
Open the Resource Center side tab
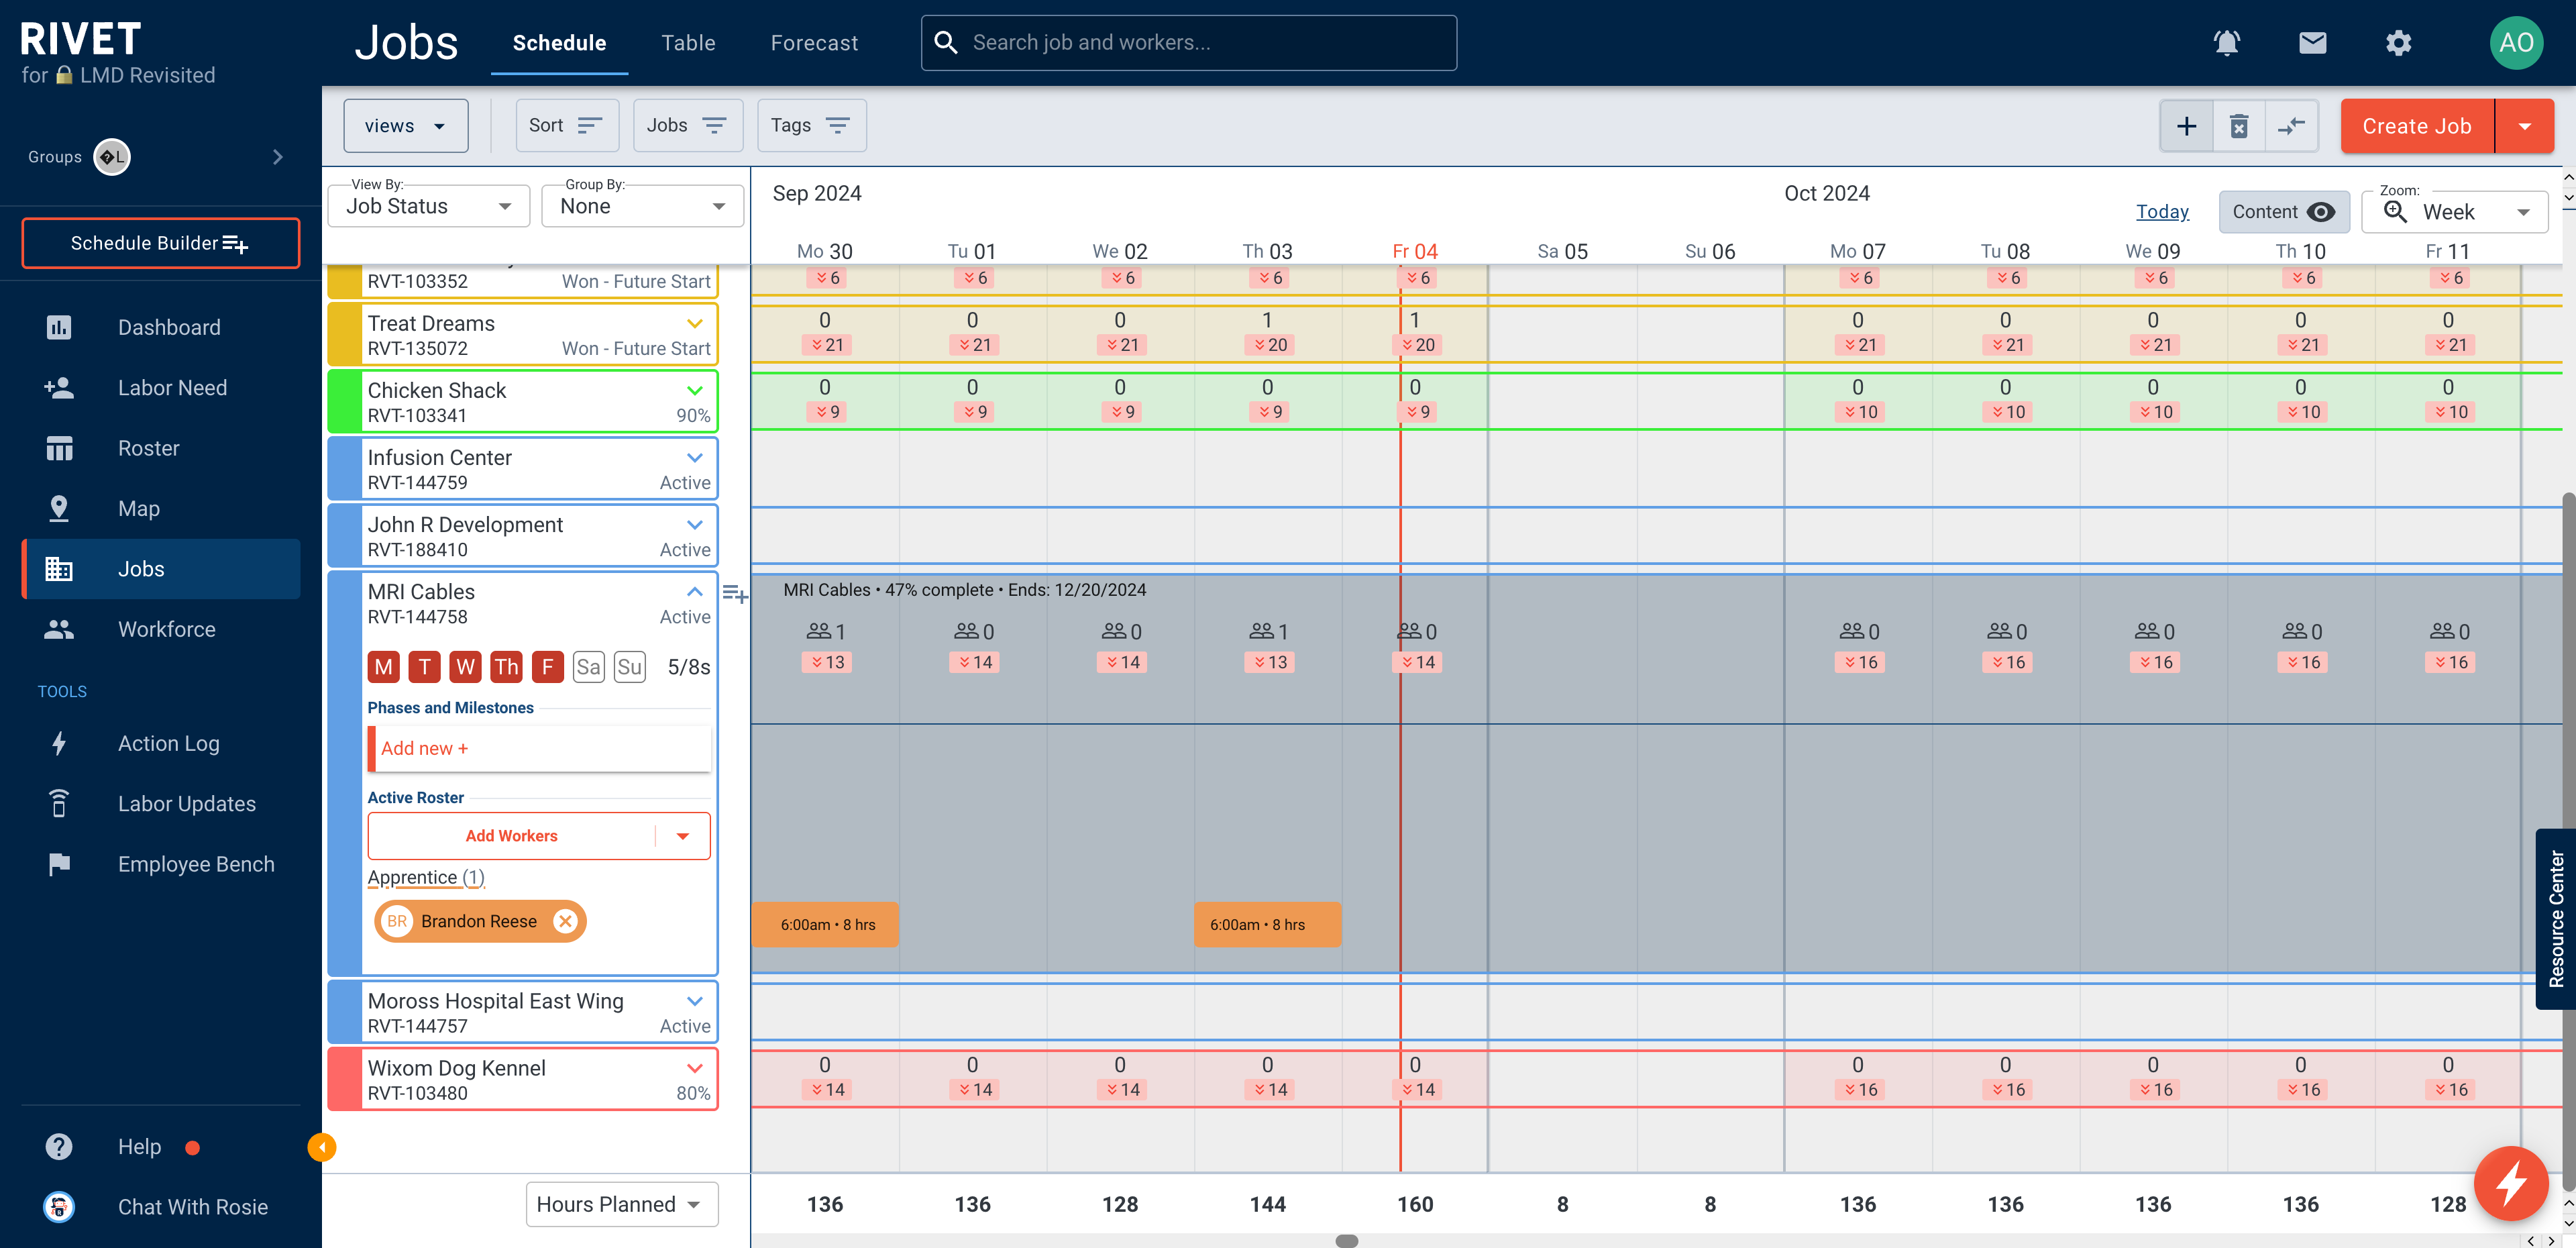2556,918
